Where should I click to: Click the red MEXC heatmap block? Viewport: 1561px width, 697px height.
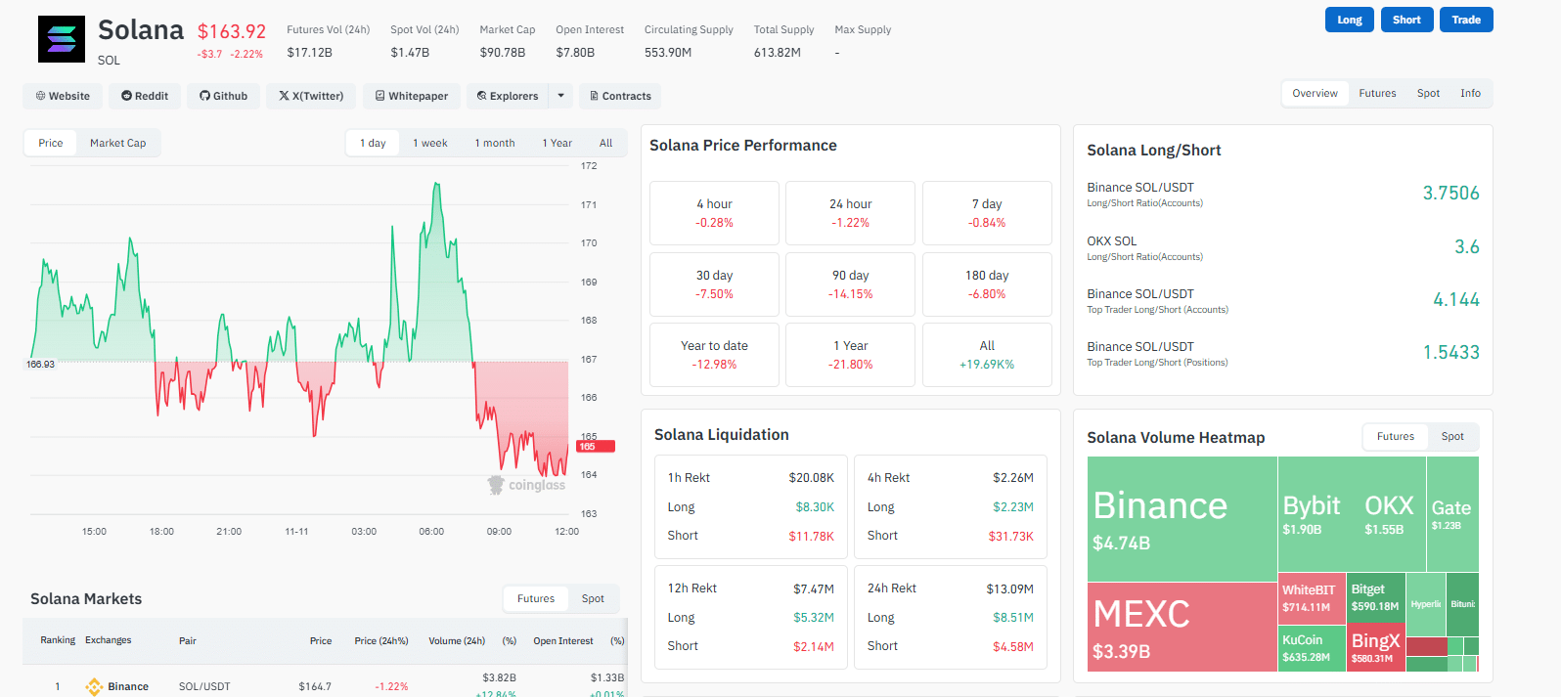(1182, 627)
